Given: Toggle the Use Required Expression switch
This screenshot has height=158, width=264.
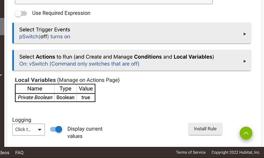Looking at the screenshot, I should (21, 13).
